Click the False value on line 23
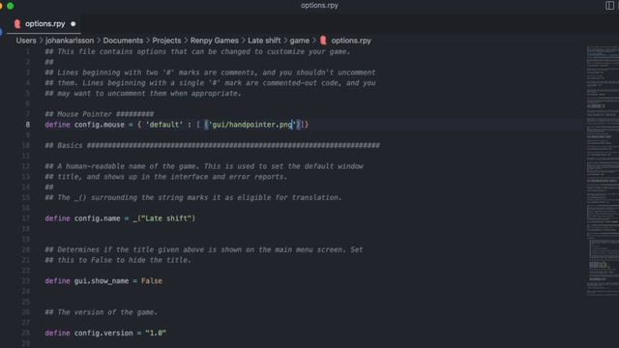 [x=152, y=281]
